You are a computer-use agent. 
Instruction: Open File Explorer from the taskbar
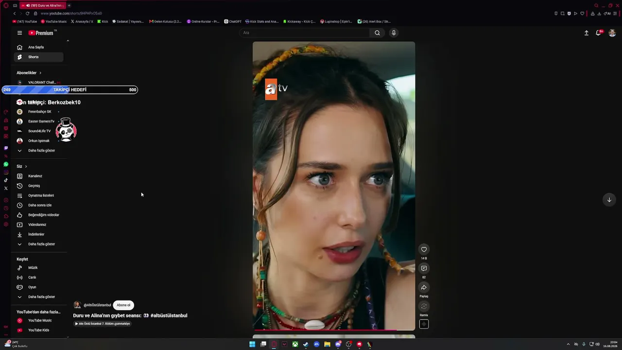pos(327,344)
